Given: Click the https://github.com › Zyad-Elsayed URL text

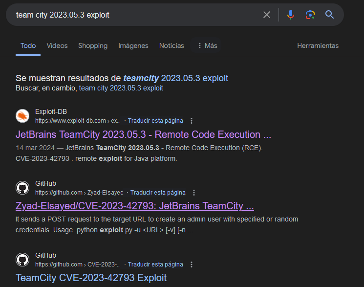Looking at the screenshot, I should point(79,193).
